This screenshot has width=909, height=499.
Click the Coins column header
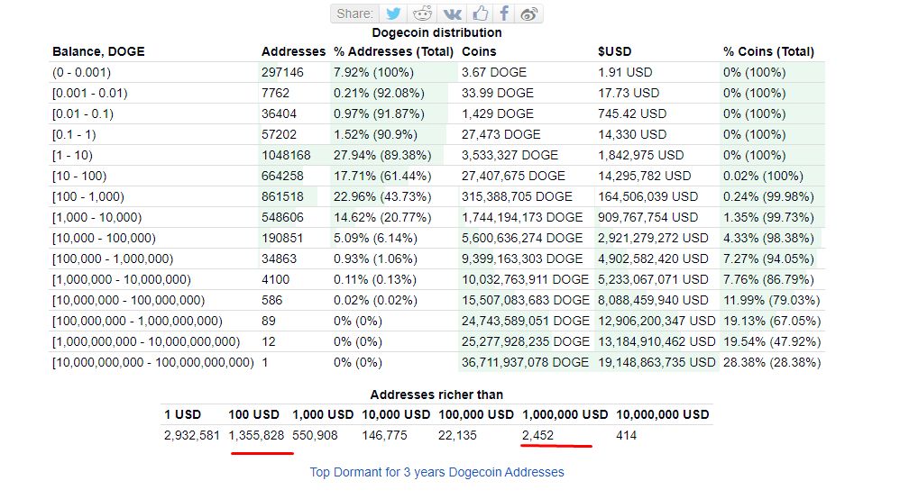tap(479, 51)
